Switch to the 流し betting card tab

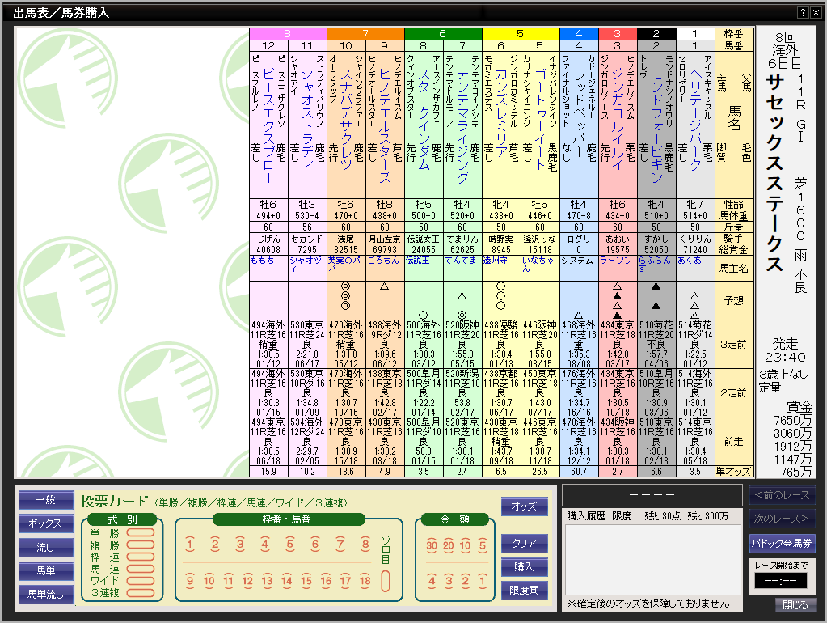click(x=46, y=548)
